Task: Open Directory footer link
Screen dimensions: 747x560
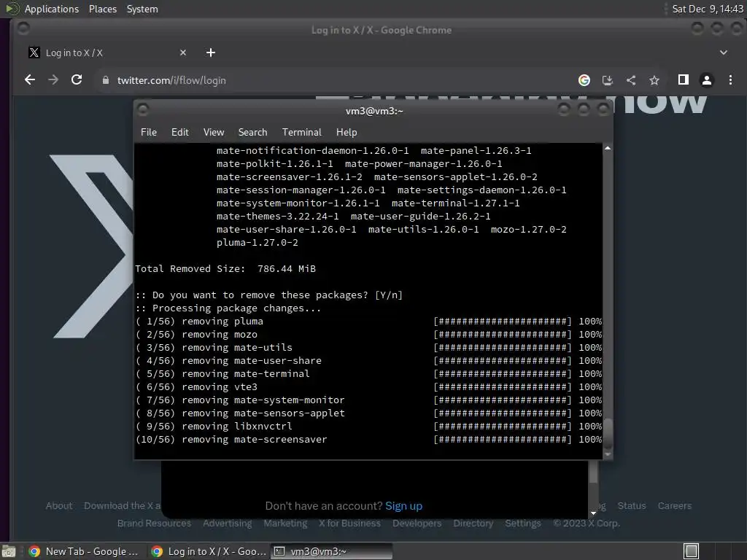Action: click(473, 524)
